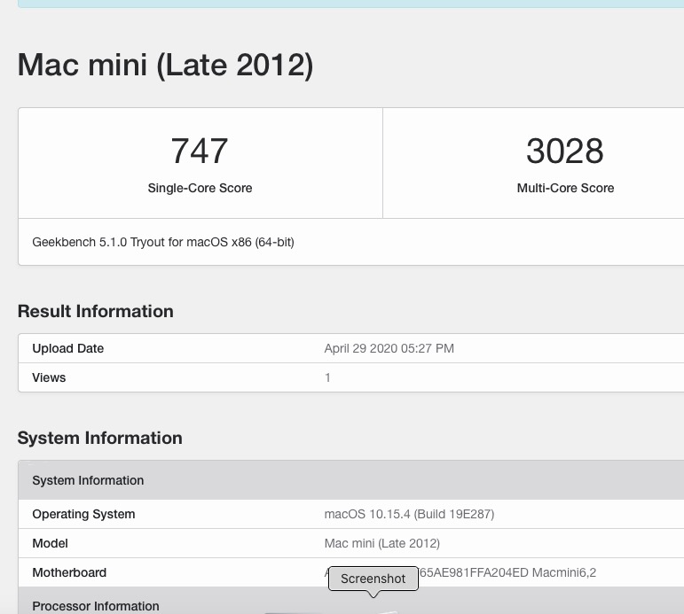Click the gray System Information table header
This screenshot has width=684, height=614.
(350, 480)
